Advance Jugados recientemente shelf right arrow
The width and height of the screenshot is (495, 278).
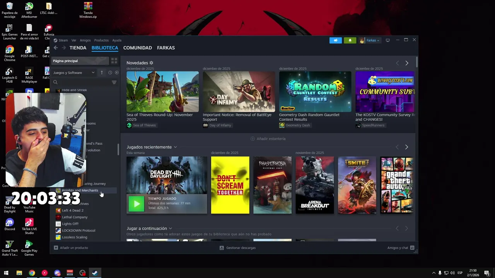point(406,147)
